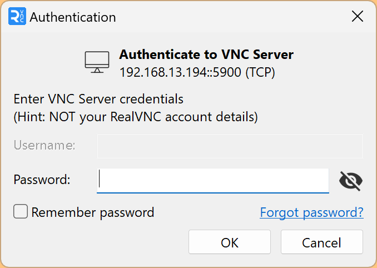This screenshot has height=268, width=377.
Task: Focus the Password input field
Action: pyautogui.click(x=213, y=180)
